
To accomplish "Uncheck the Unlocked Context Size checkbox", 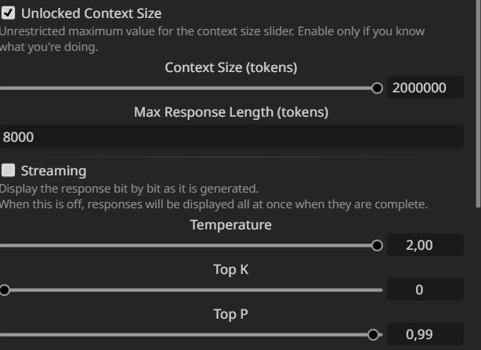I will pyautogui.click(x=9, y=13).
